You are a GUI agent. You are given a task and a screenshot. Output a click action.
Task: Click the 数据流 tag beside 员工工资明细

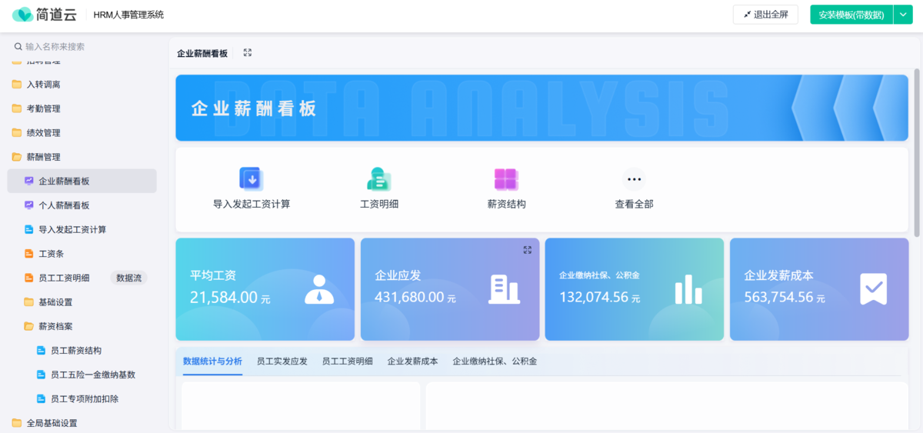tap(128, 278)
